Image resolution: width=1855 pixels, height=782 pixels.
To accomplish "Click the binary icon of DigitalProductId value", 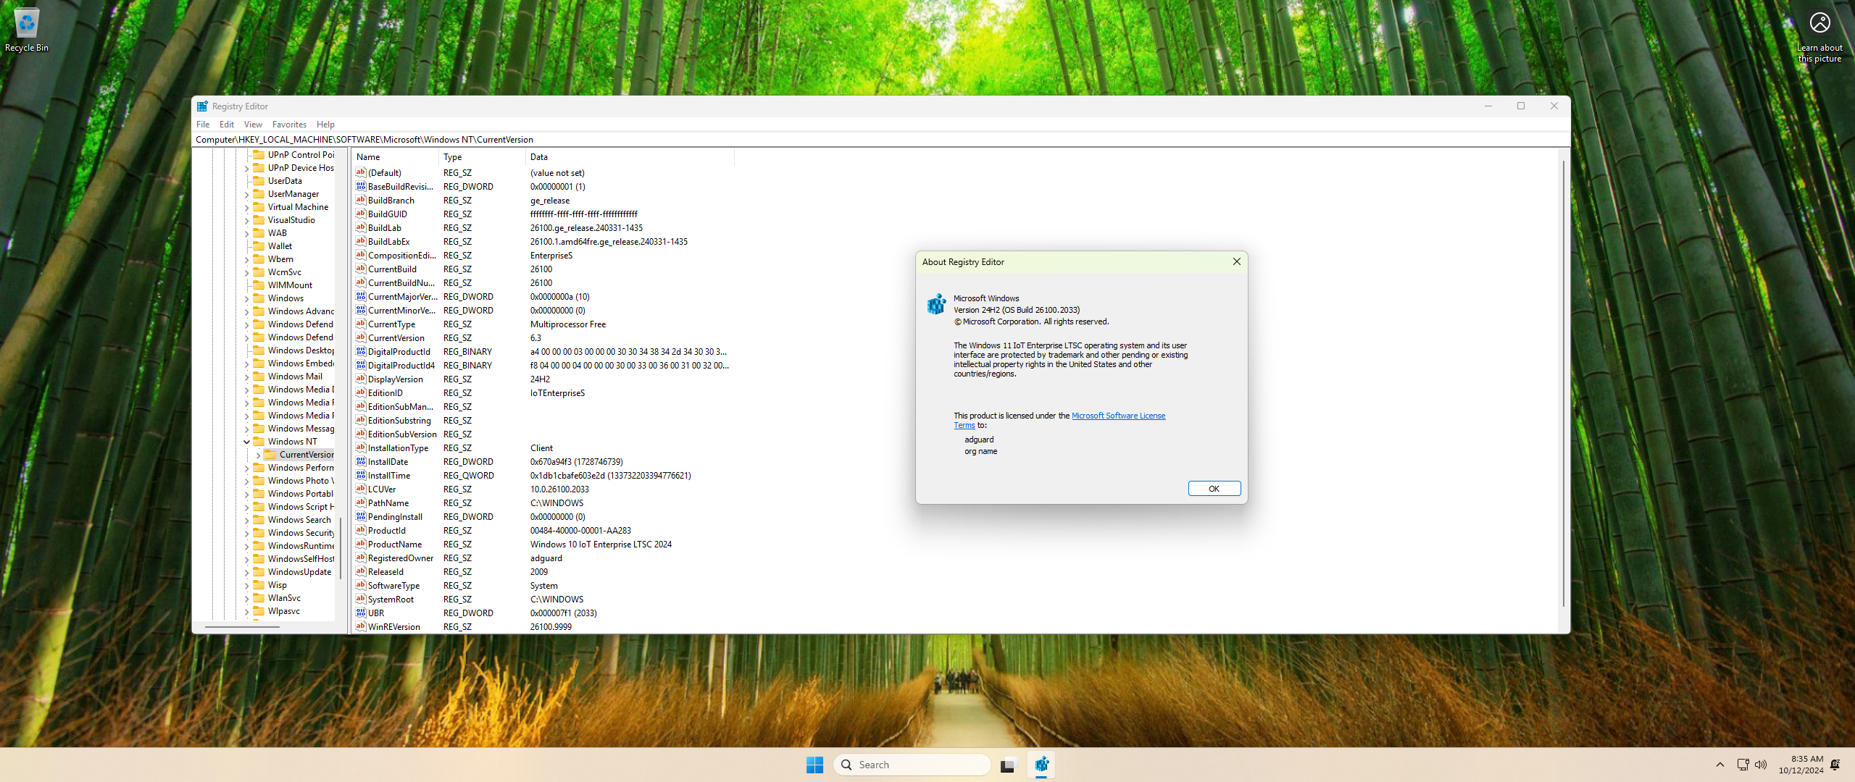I will point(361,351).
